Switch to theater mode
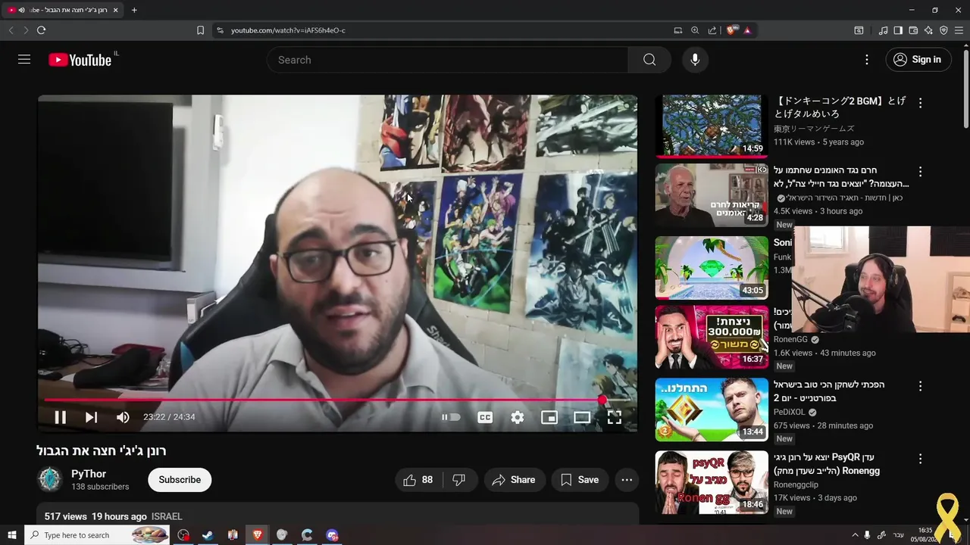The height and width of the screenshot is (545, 970). pyautogui.click(x=582, y=417)
